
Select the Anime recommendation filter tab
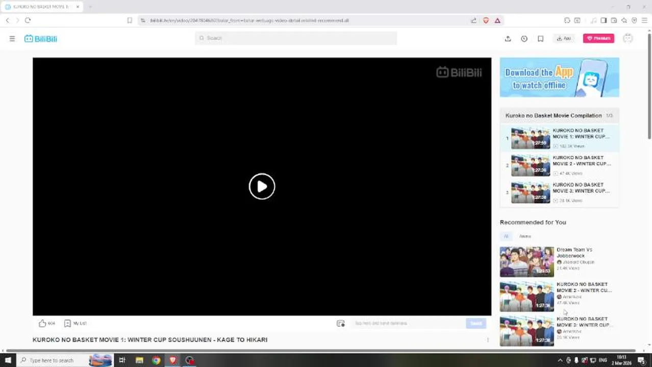[x=525, y=237]
